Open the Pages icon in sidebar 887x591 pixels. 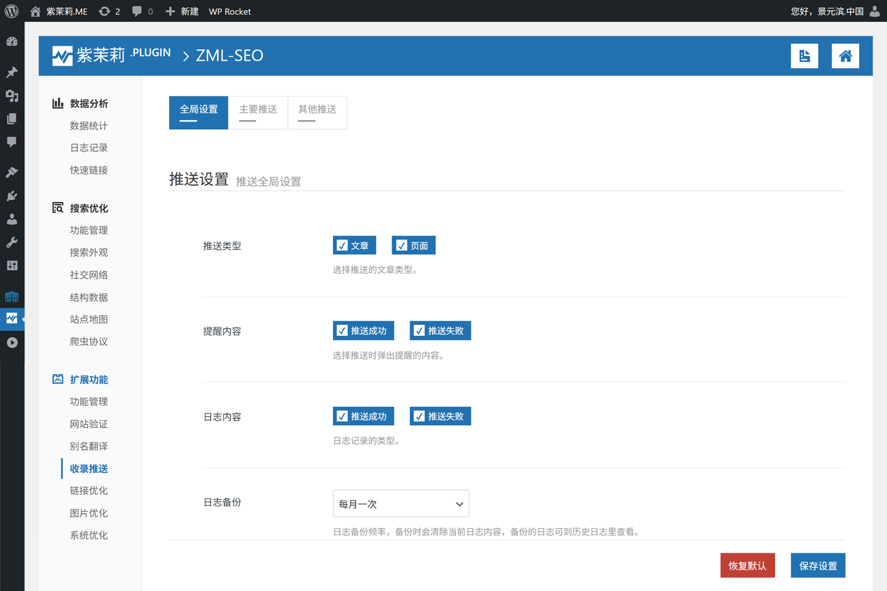click(x=12, y=119)
